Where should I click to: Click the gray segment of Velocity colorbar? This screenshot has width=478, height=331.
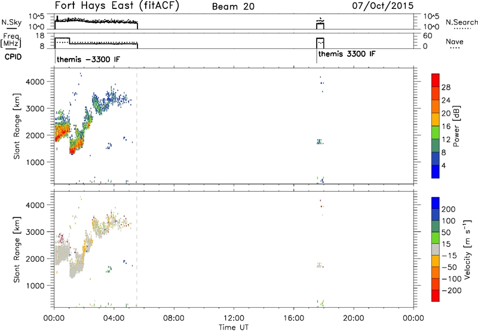coord(436,250)
